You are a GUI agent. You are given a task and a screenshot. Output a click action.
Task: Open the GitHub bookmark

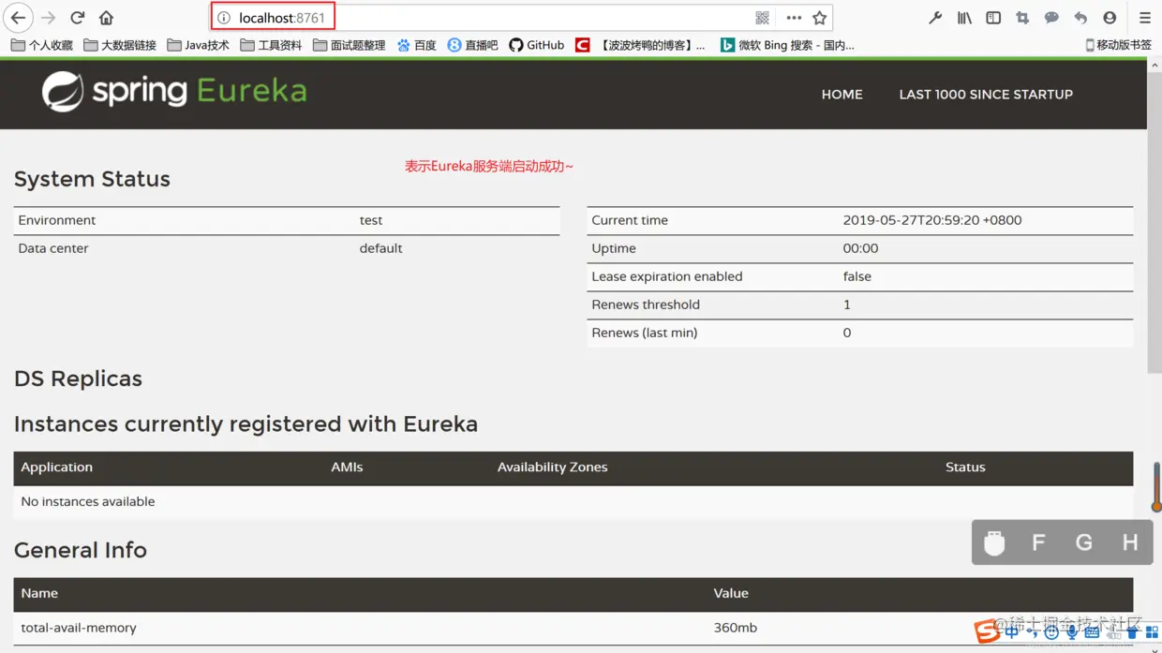[537, 45]
